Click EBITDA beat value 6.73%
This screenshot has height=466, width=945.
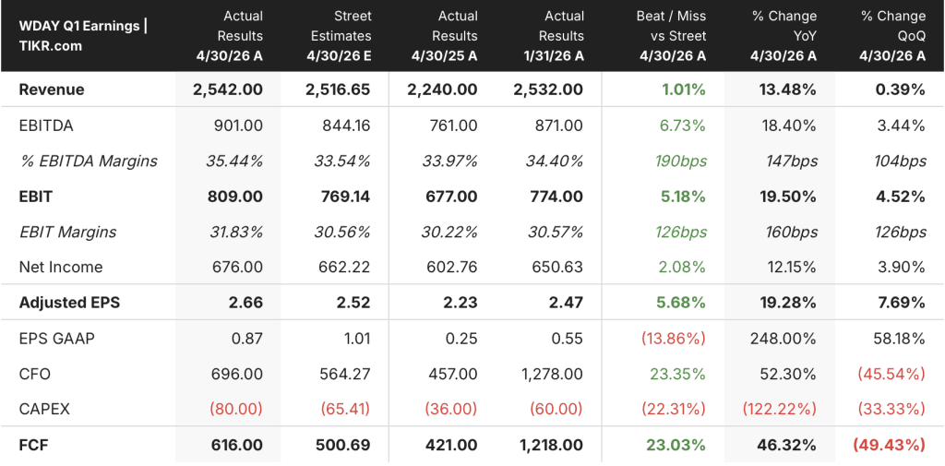681,126
